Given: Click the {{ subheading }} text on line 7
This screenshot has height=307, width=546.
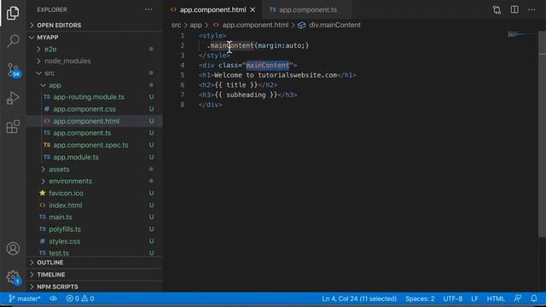Looking at the screenshot, I should click(x=247, y=95).
